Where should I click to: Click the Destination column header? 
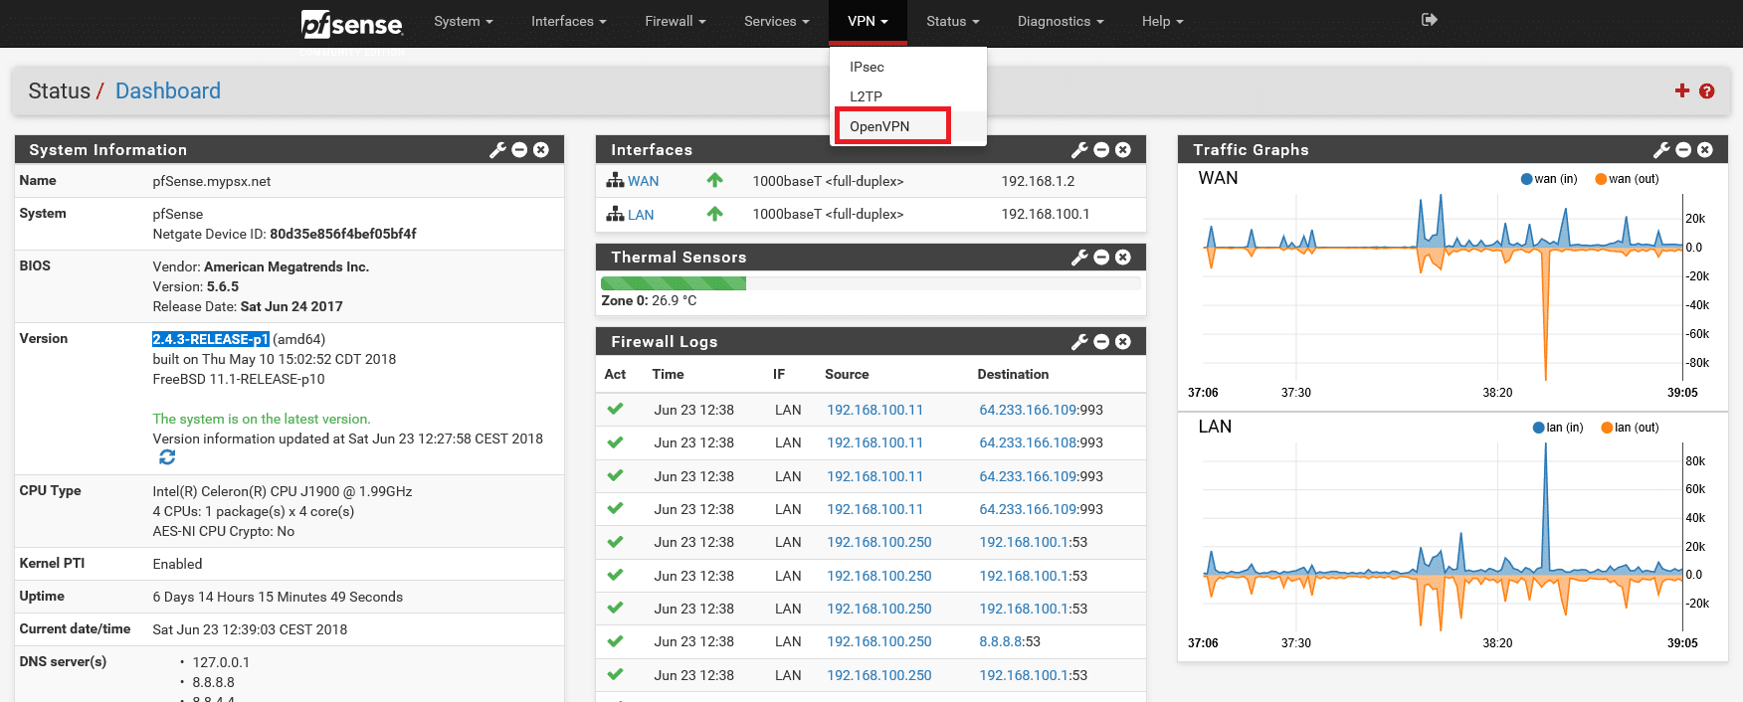(x=1013, y=375)
